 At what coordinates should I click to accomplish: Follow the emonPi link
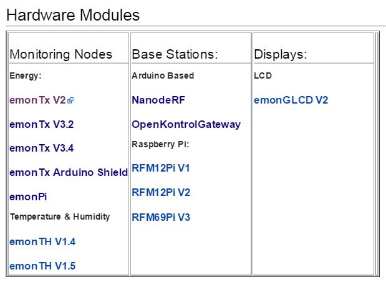point(28,197)
